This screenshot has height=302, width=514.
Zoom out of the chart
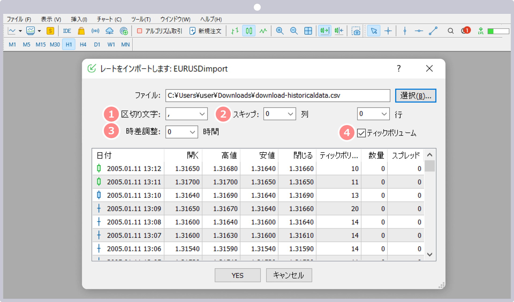pyautogui.click(x=294, y=31)
